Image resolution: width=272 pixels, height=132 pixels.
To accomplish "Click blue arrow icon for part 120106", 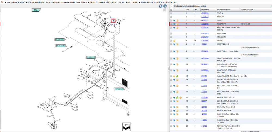I will click(x=174, y=86).
